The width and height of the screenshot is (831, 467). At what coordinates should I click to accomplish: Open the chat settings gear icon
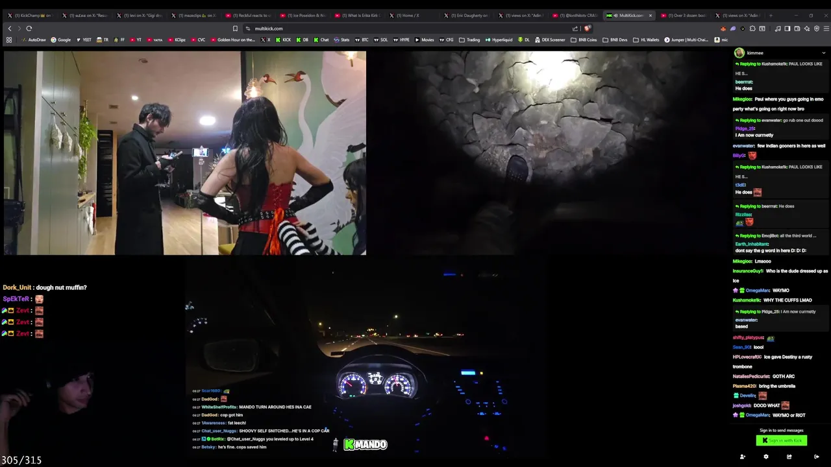(766, 457)
